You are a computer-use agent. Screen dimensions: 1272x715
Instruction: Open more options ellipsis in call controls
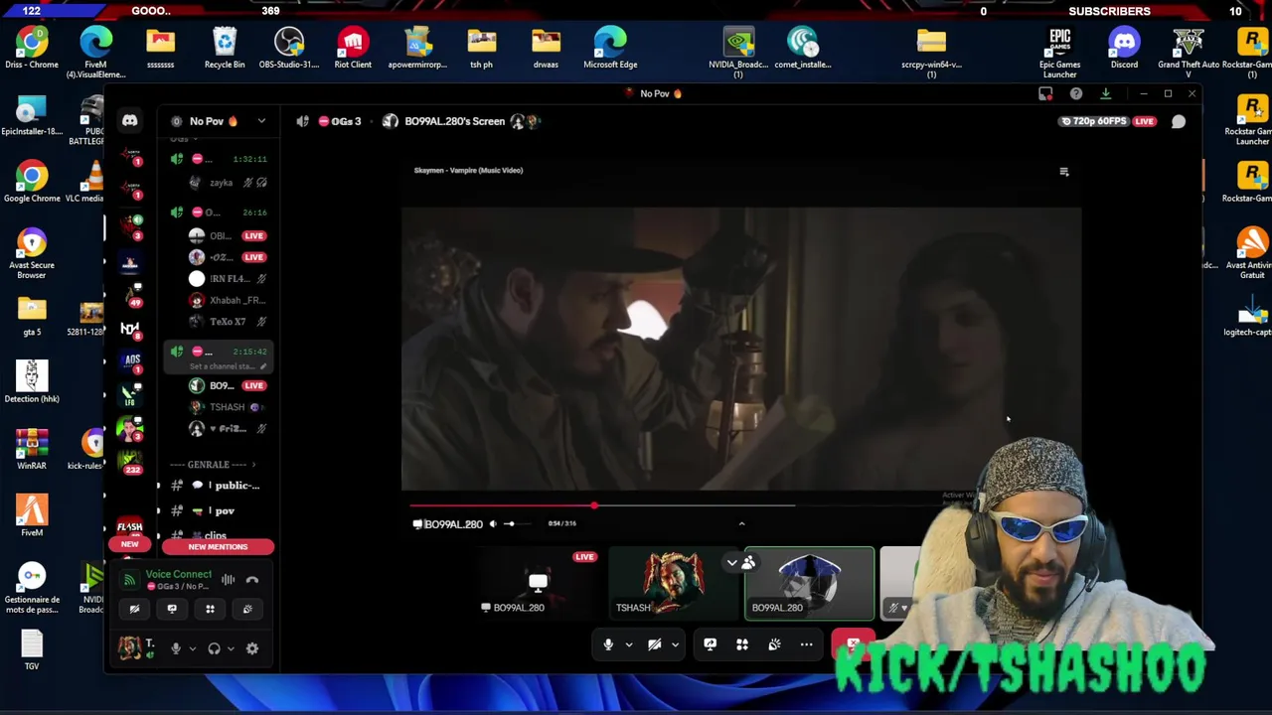(x=807, y=644)
